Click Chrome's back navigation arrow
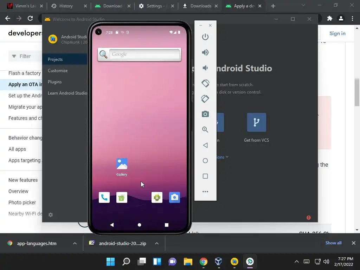 tap(8, 18)
